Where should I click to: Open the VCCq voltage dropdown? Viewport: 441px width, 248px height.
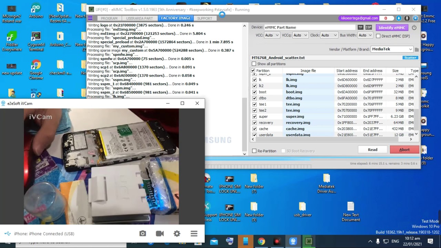(300, 35)
